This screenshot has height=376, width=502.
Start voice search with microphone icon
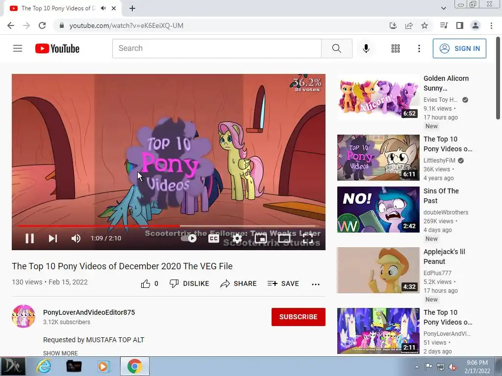[x=366, y=48]
